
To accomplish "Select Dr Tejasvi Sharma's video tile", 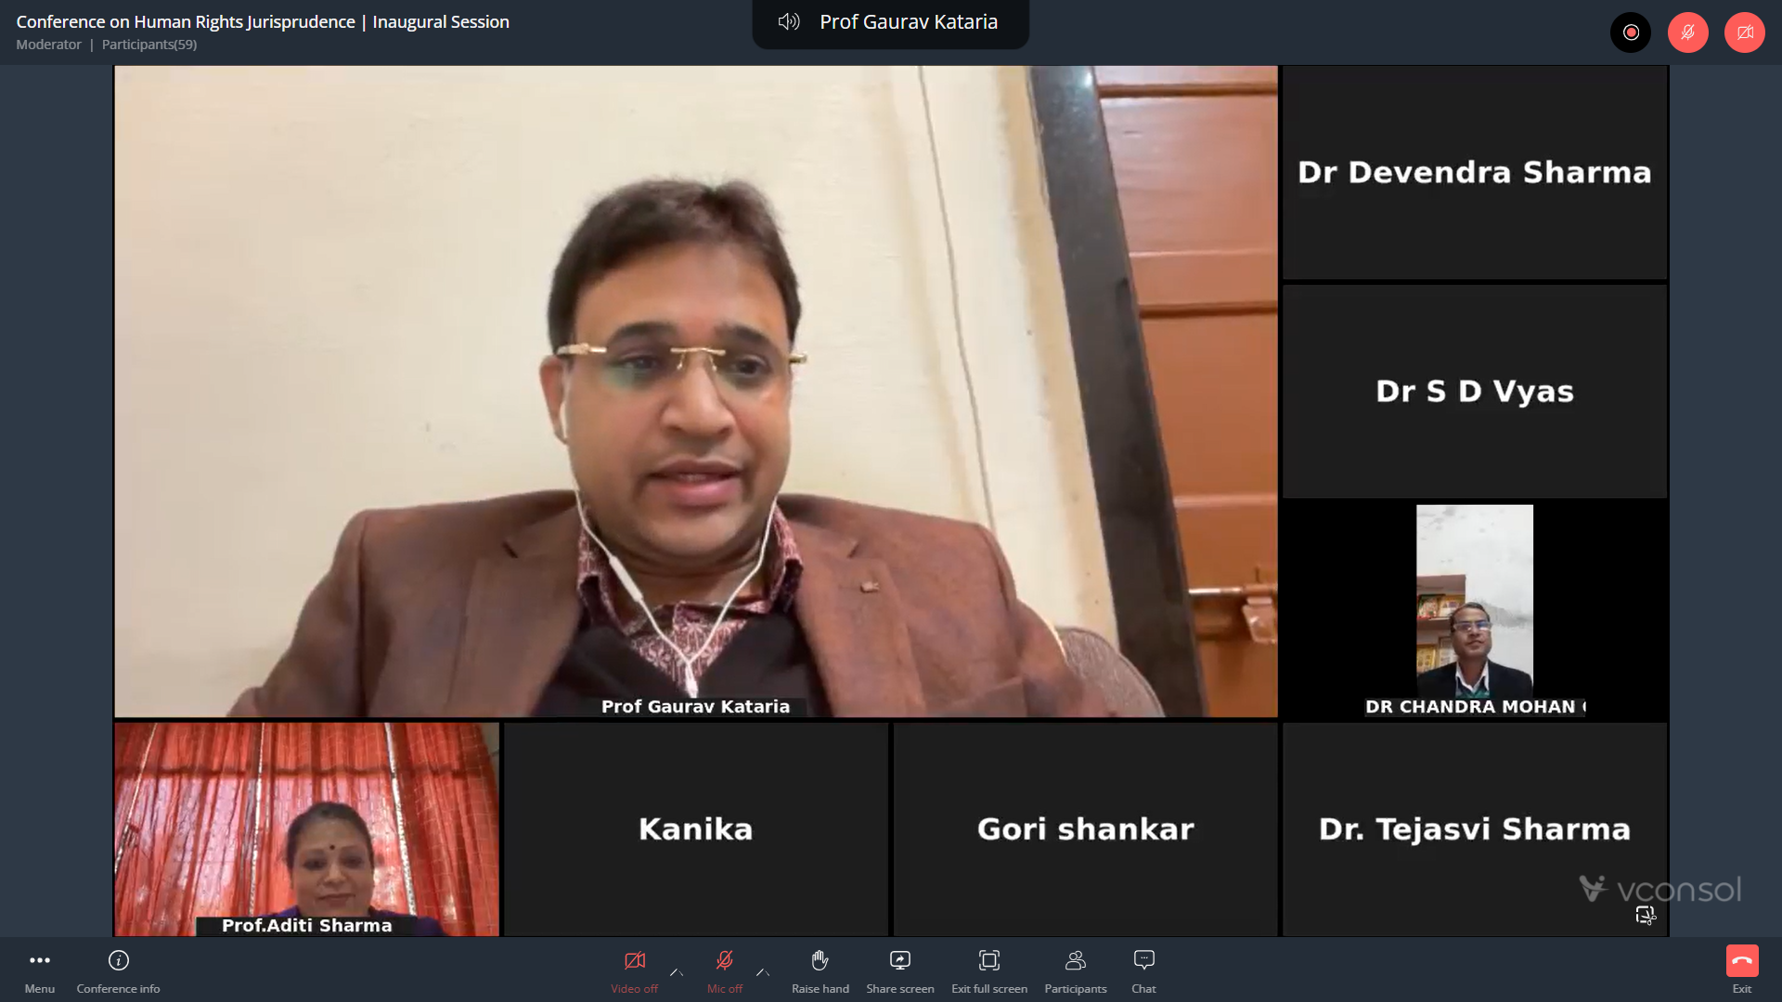I will pos(1474,830).
